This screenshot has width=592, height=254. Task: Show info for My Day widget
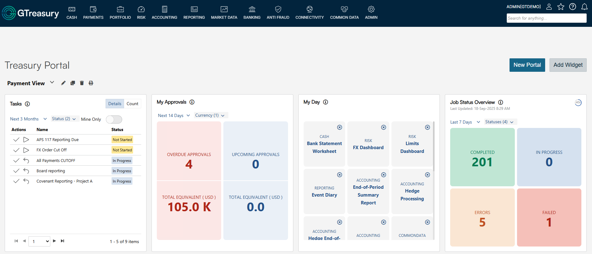click(x=326, y=102)
